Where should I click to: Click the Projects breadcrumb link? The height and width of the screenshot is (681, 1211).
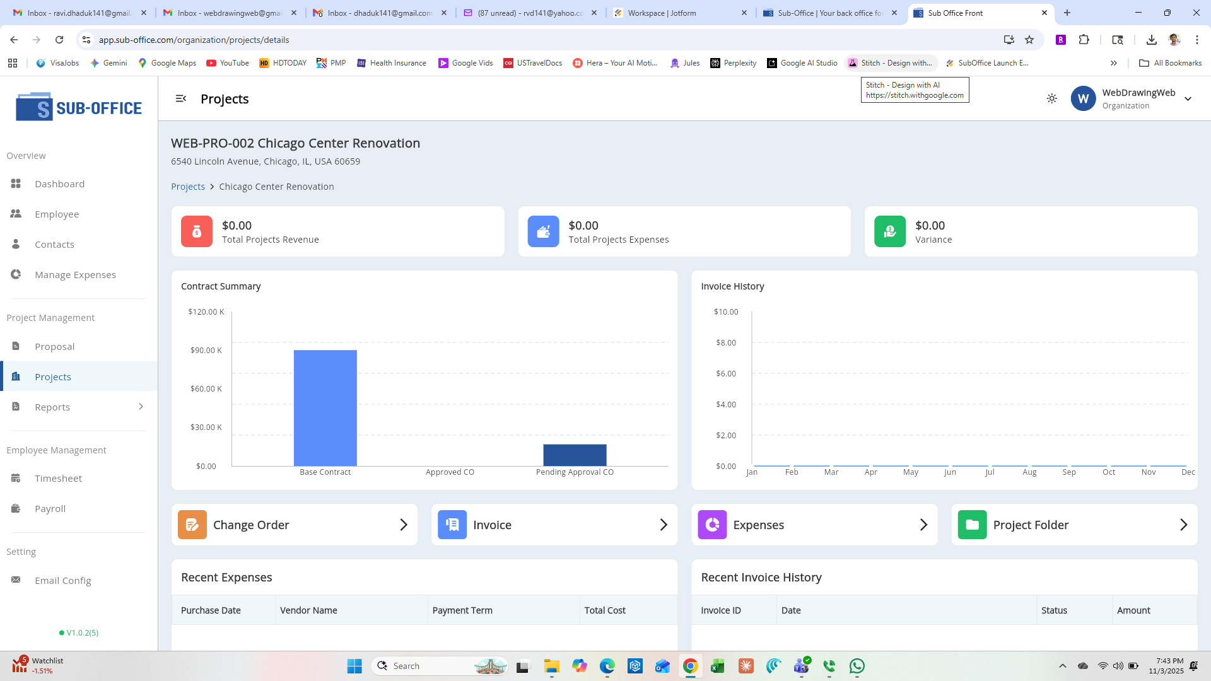click(x=188, y=187)
